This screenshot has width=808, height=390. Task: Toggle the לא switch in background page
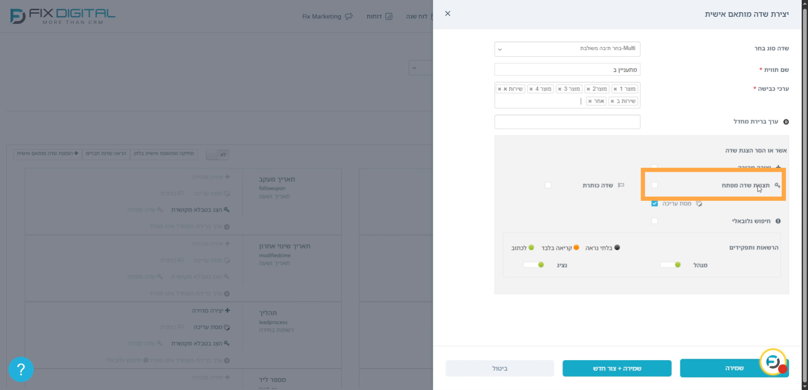coord(217,155)
